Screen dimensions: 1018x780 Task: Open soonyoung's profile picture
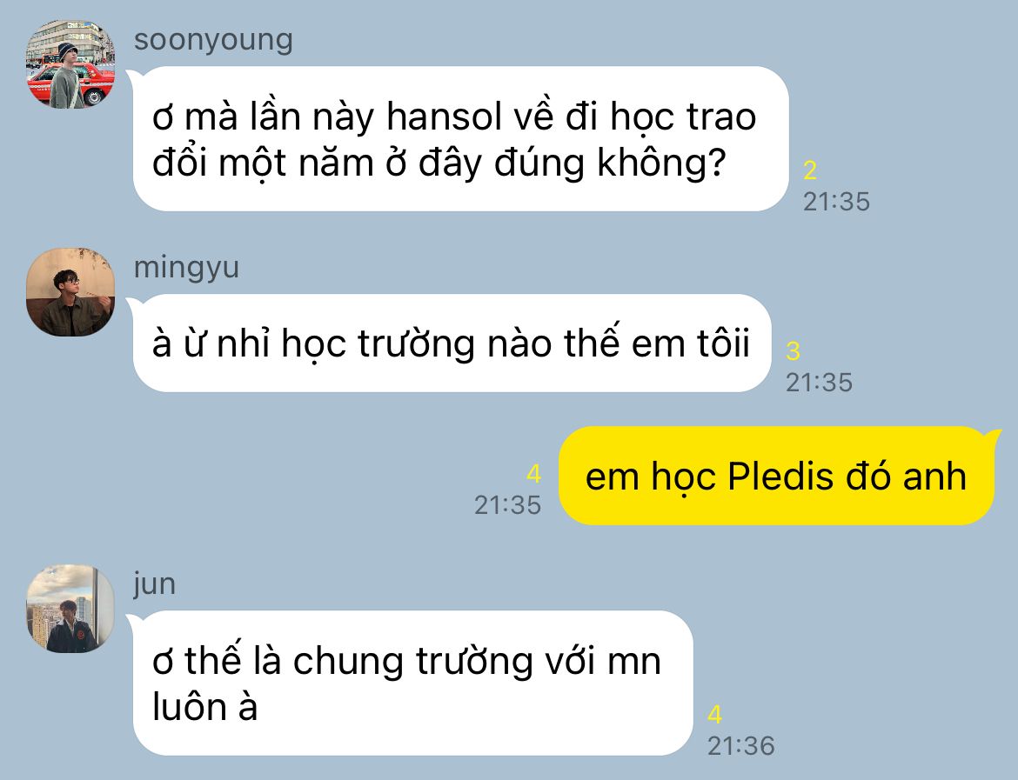70,63
